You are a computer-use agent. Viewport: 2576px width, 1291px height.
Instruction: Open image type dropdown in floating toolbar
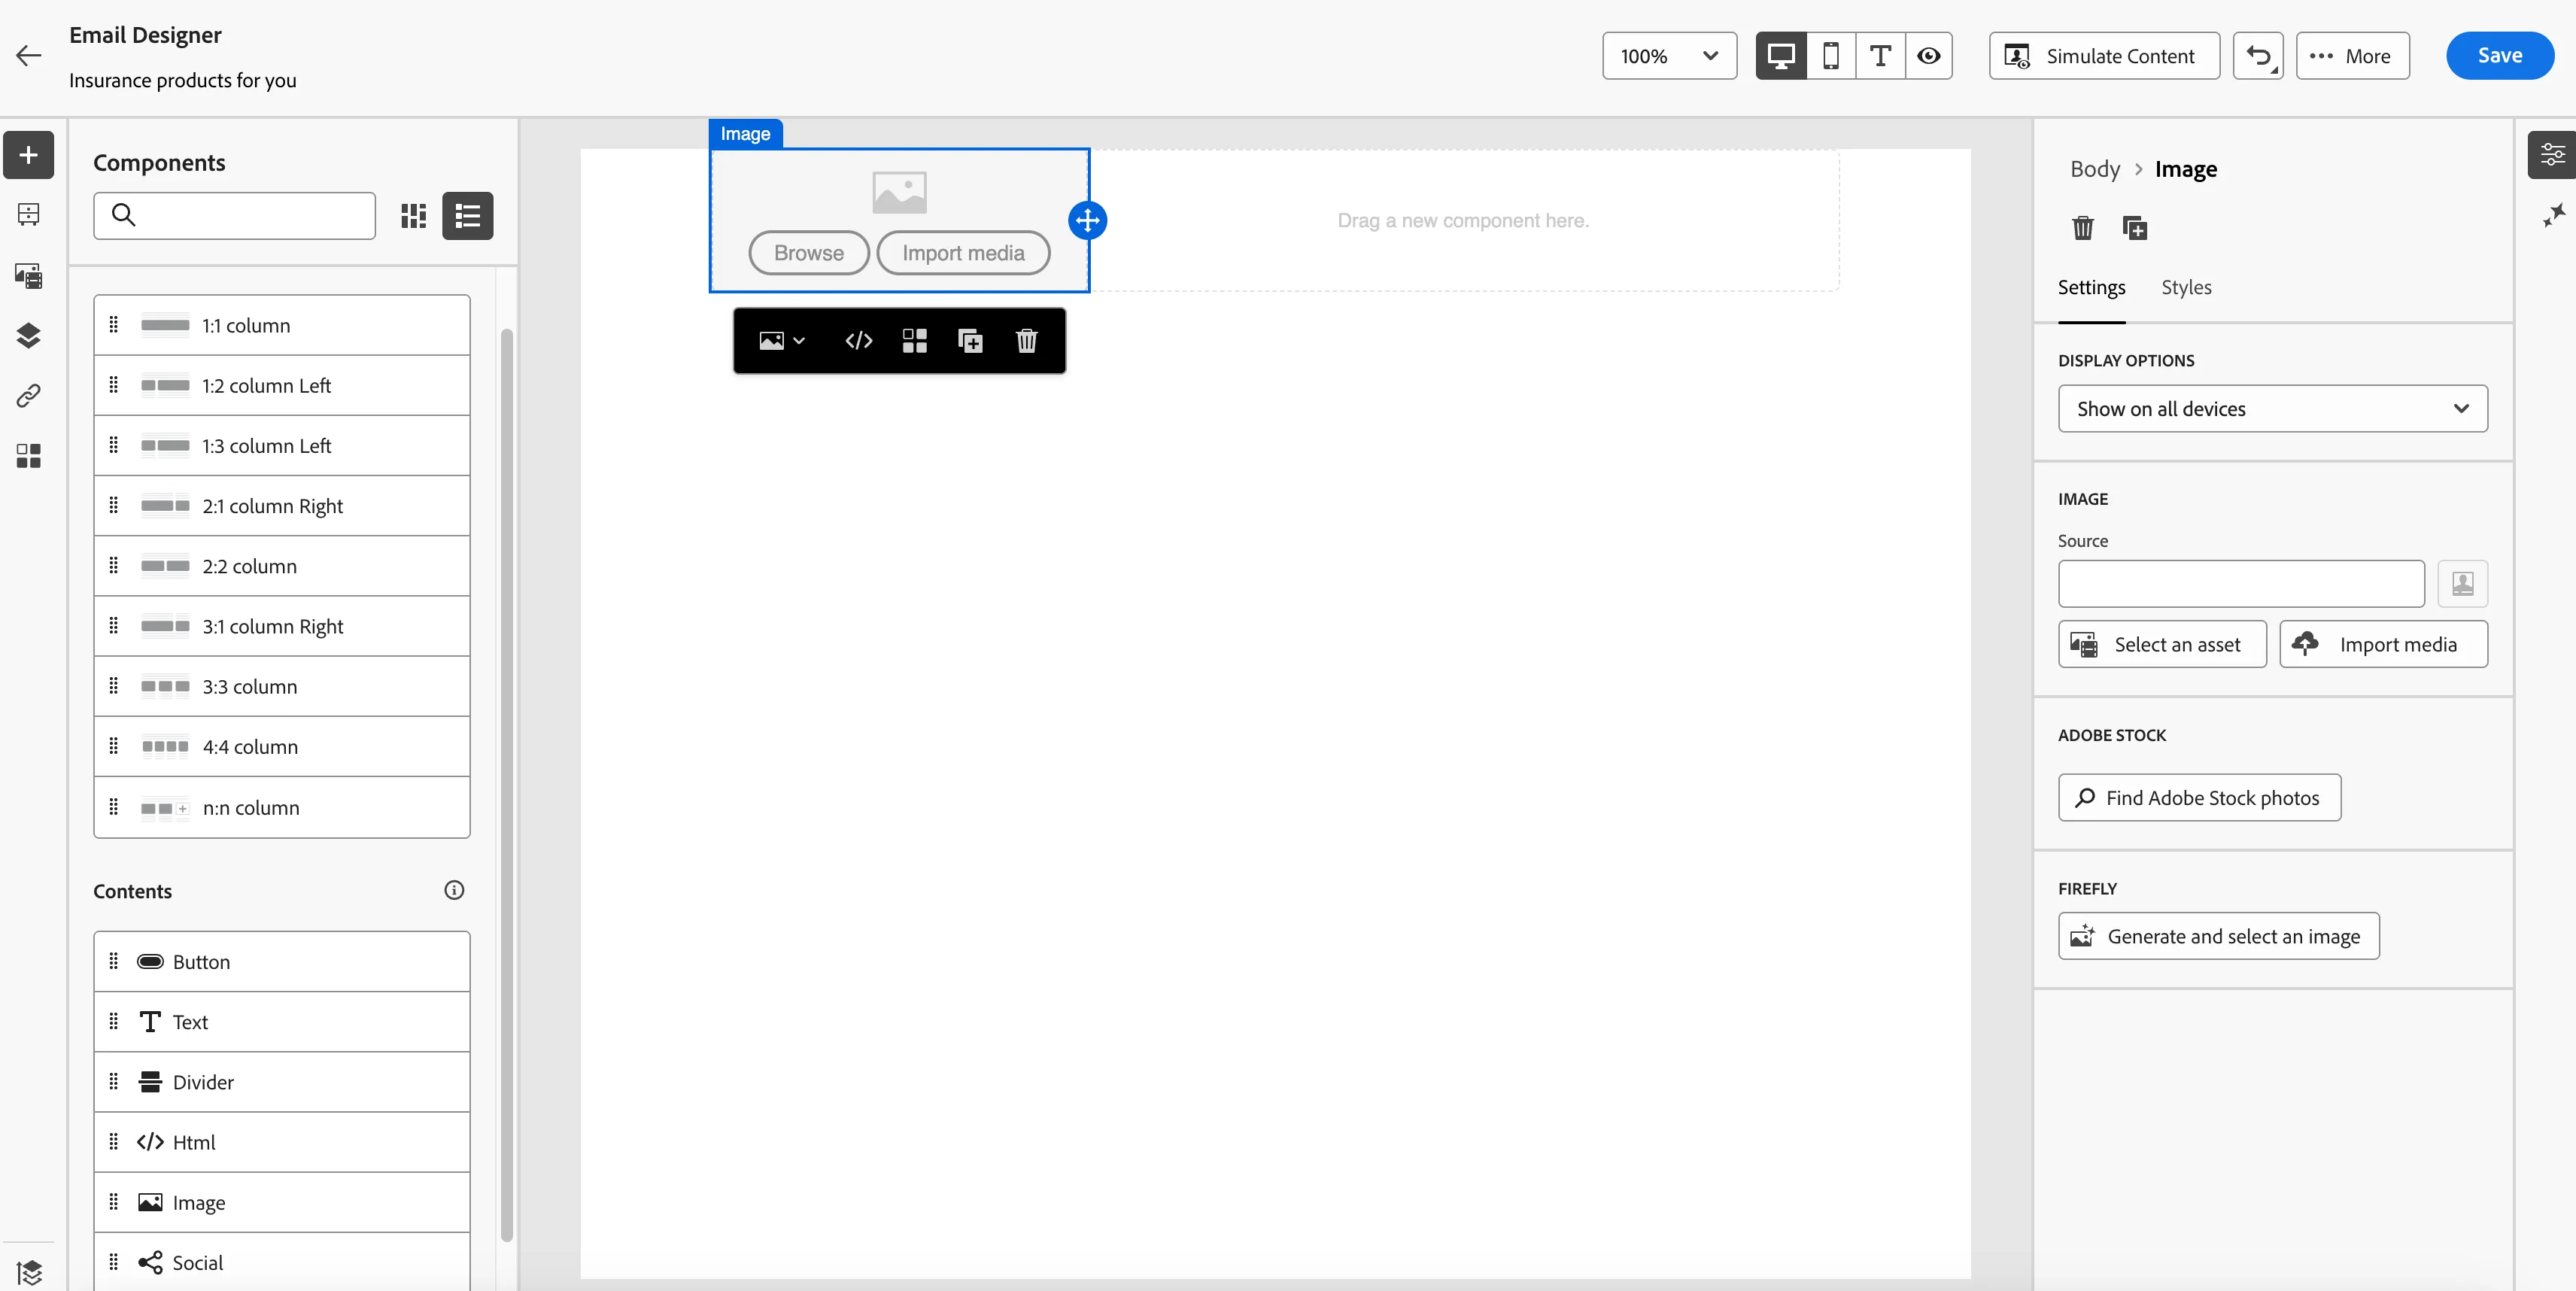click(x=782, y=341)
